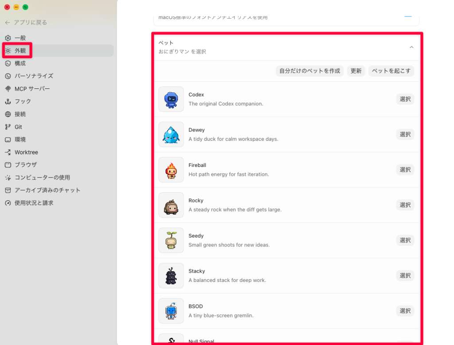
Task: Select the Fireball pet
Action: [x=405, y=170]
